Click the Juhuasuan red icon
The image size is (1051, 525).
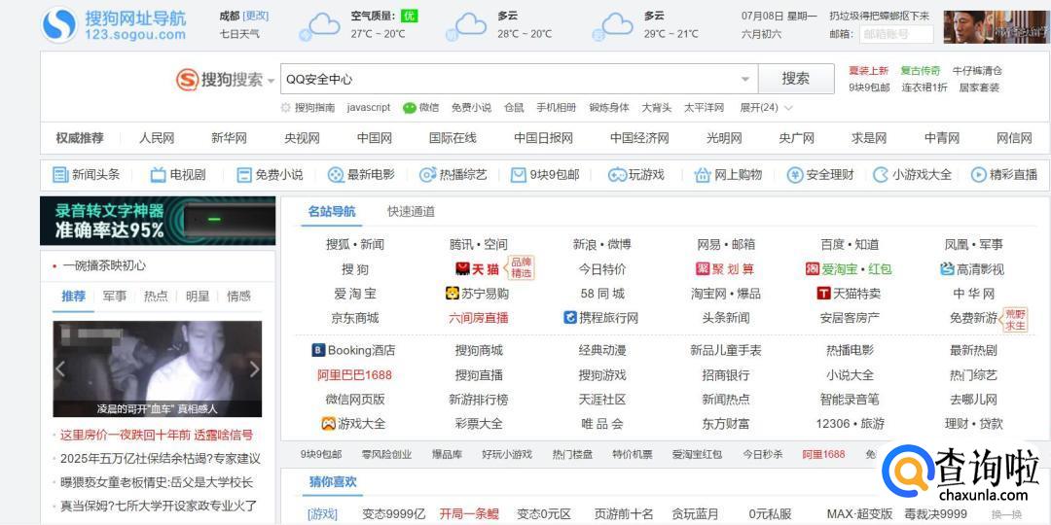(x=703, y=269)
